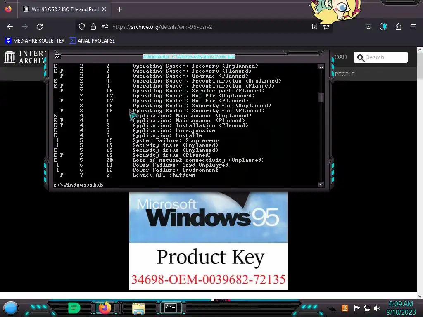Open site permissions icon in address bar
This screenshot has width=423, height=317.
105,27
